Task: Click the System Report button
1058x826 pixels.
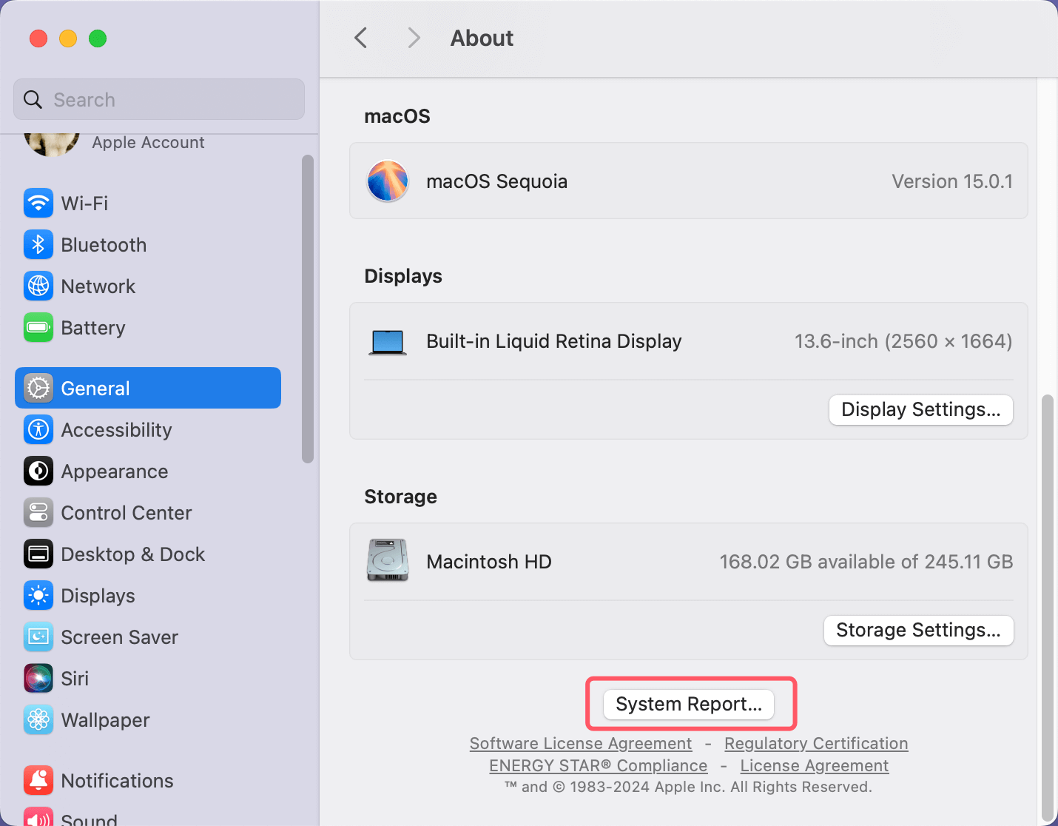Action: [689, 704]
